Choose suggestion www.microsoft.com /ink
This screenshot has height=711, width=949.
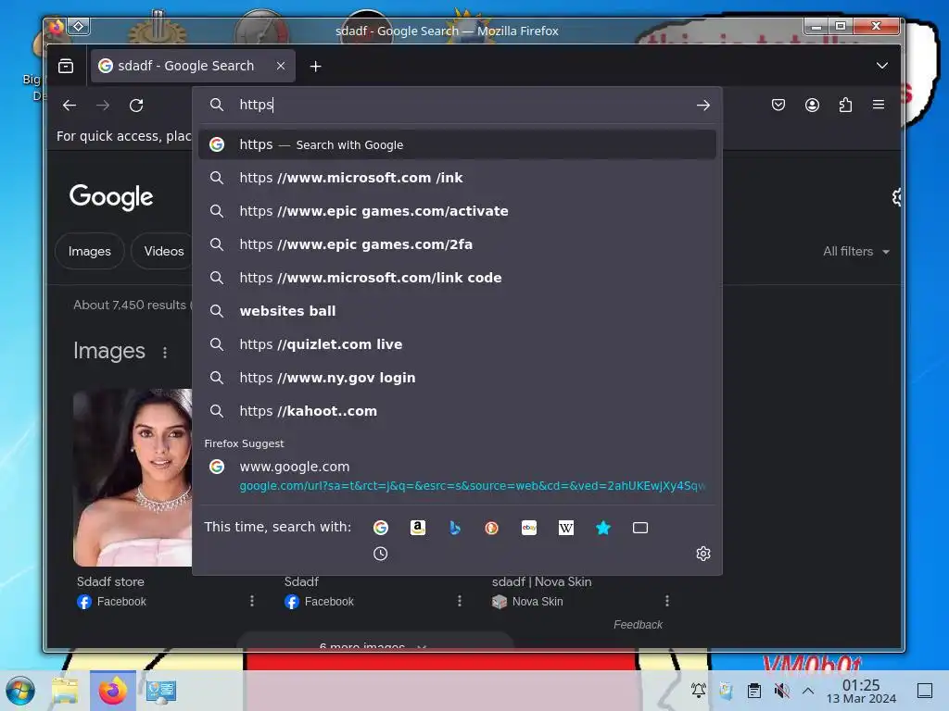click(457, 178)
